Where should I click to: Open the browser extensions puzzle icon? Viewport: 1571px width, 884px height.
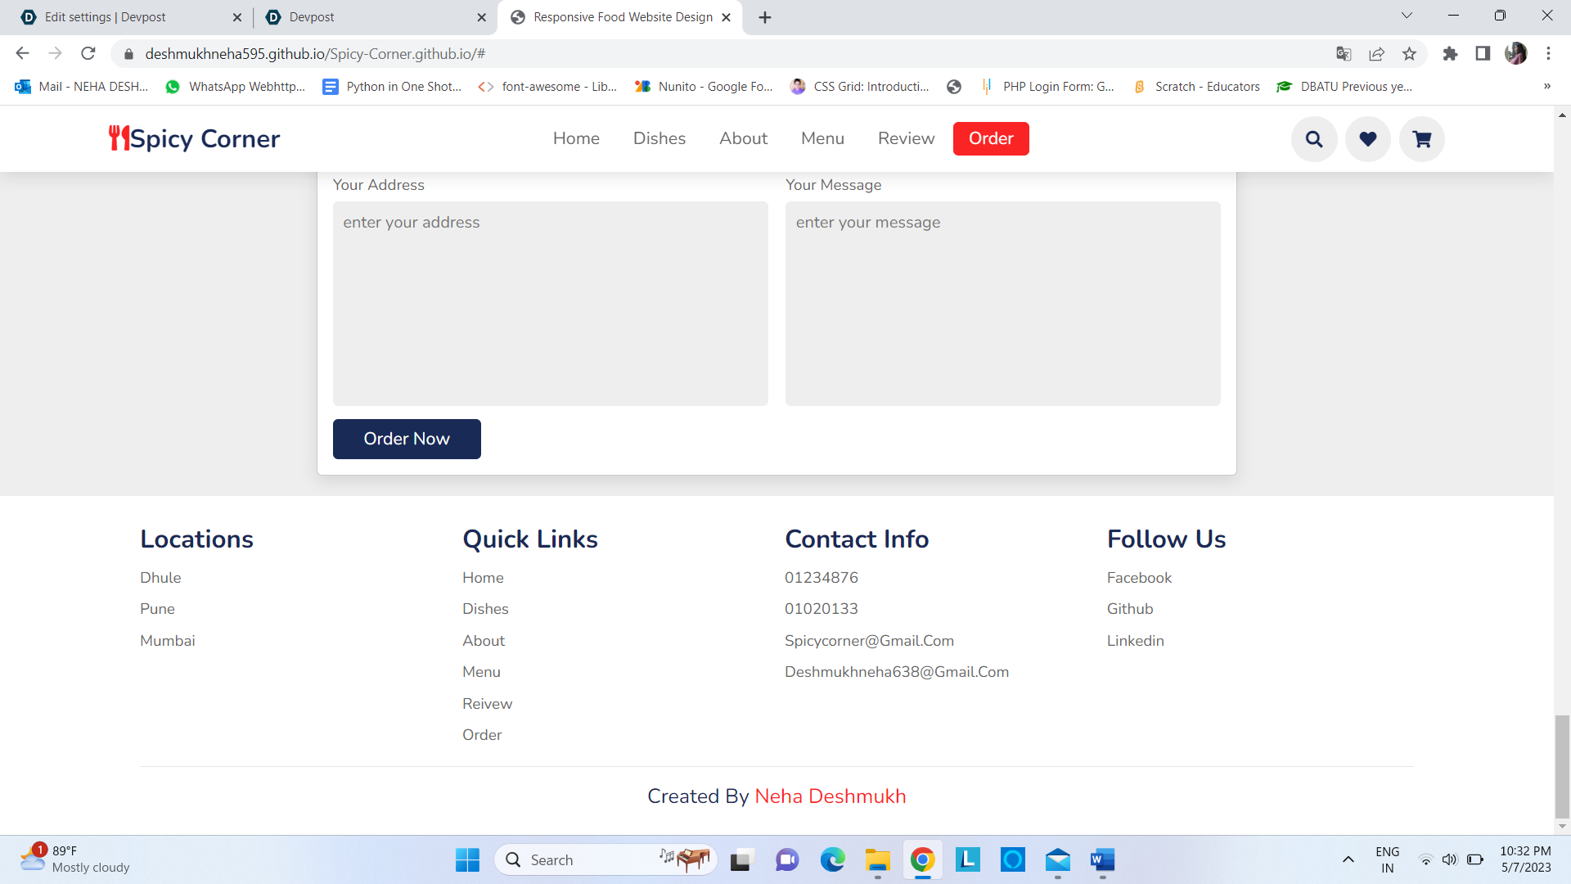pyautogui.click(x=1450, y=53)
